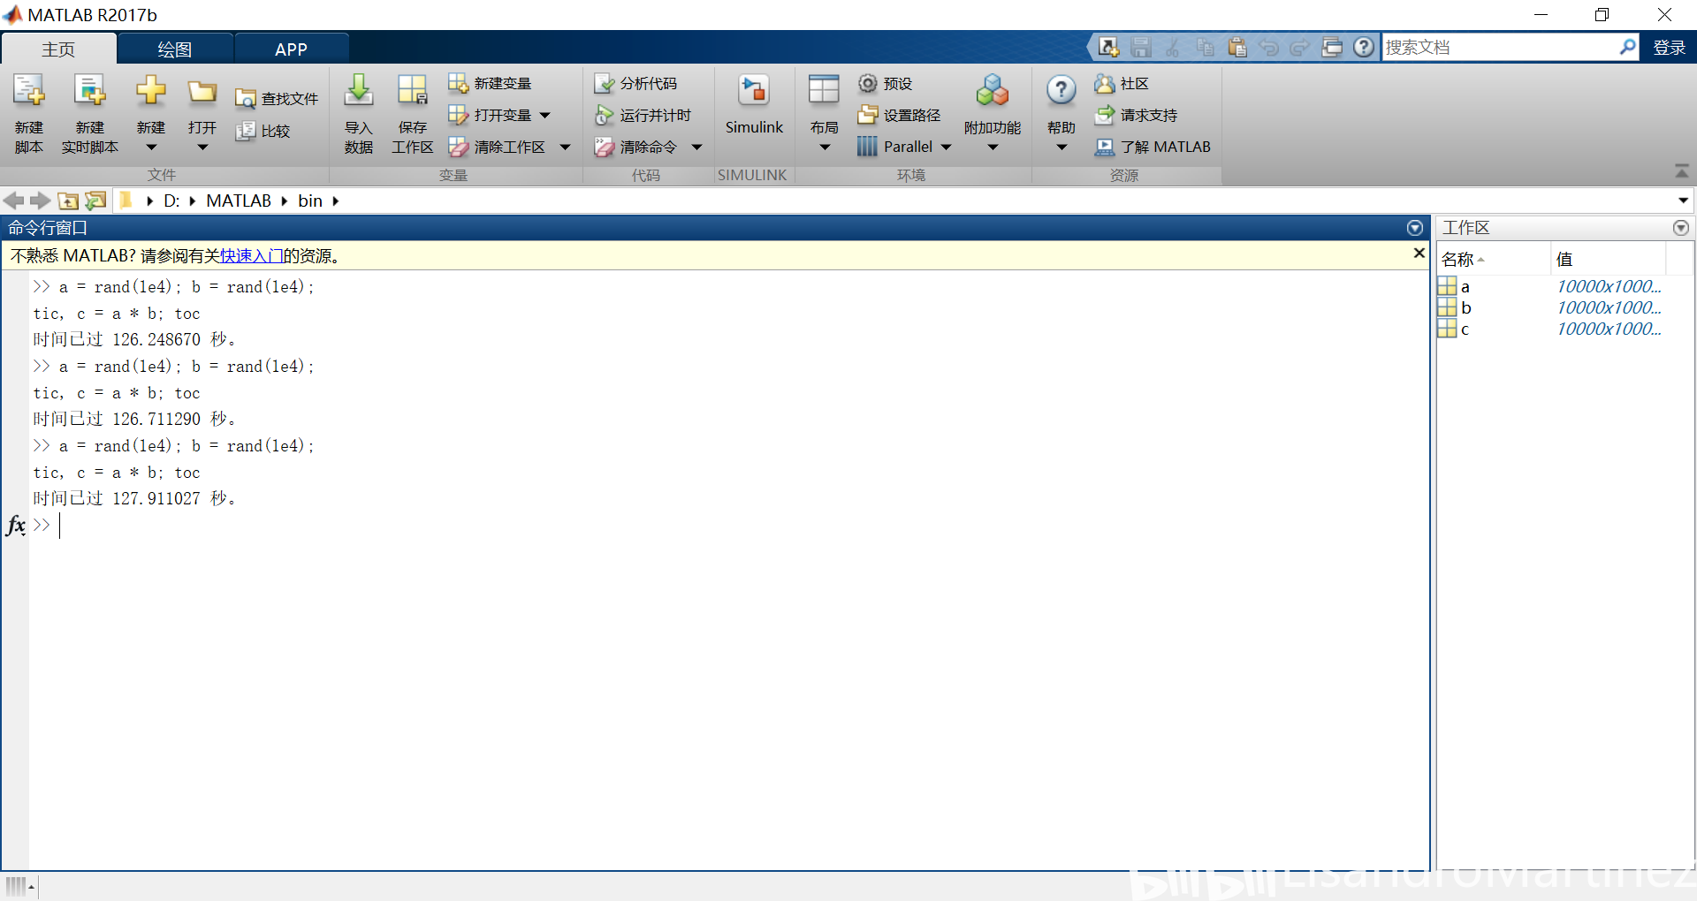
Task: Click the quick access undo icon
Action: coord(1268,47)
